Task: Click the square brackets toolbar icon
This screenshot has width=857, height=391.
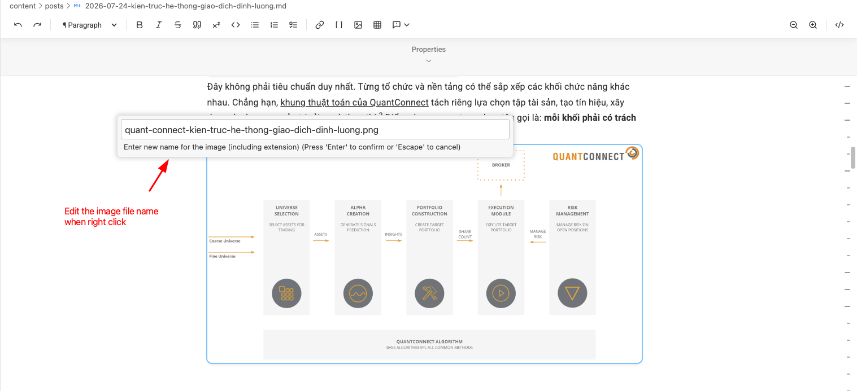Action: click(x=339, y=25)
